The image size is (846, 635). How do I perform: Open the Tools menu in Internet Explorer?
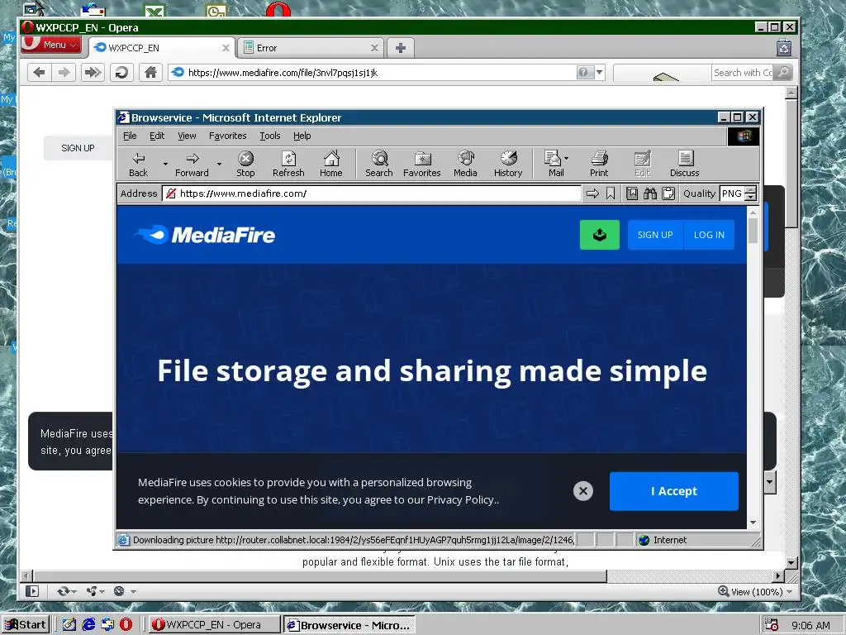pyautogui.click(x=270, y=136)
